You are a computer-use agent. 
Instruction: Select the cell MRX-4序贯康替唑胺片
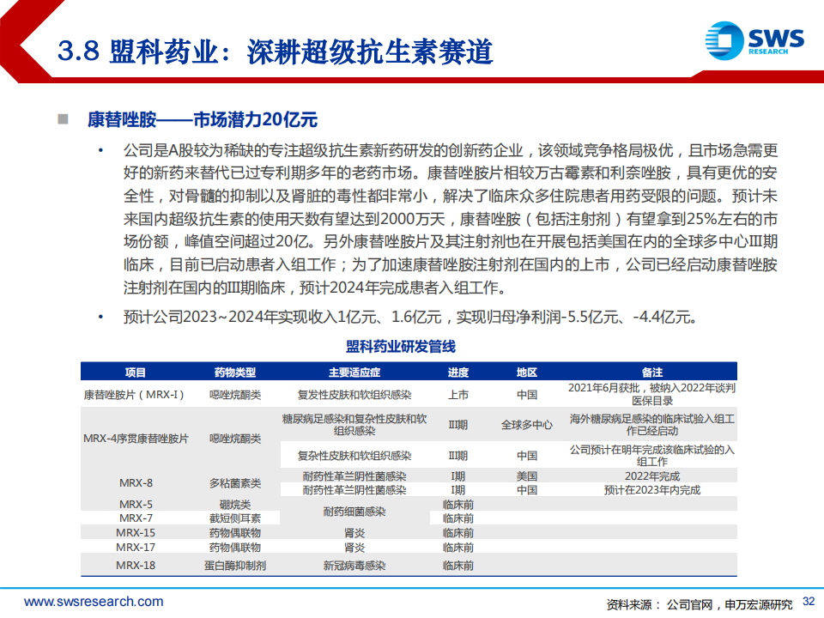click(x=136, y=439)
